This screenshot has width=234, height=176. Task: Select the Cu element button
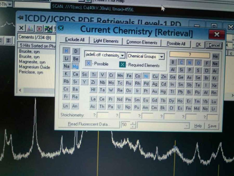155,77
